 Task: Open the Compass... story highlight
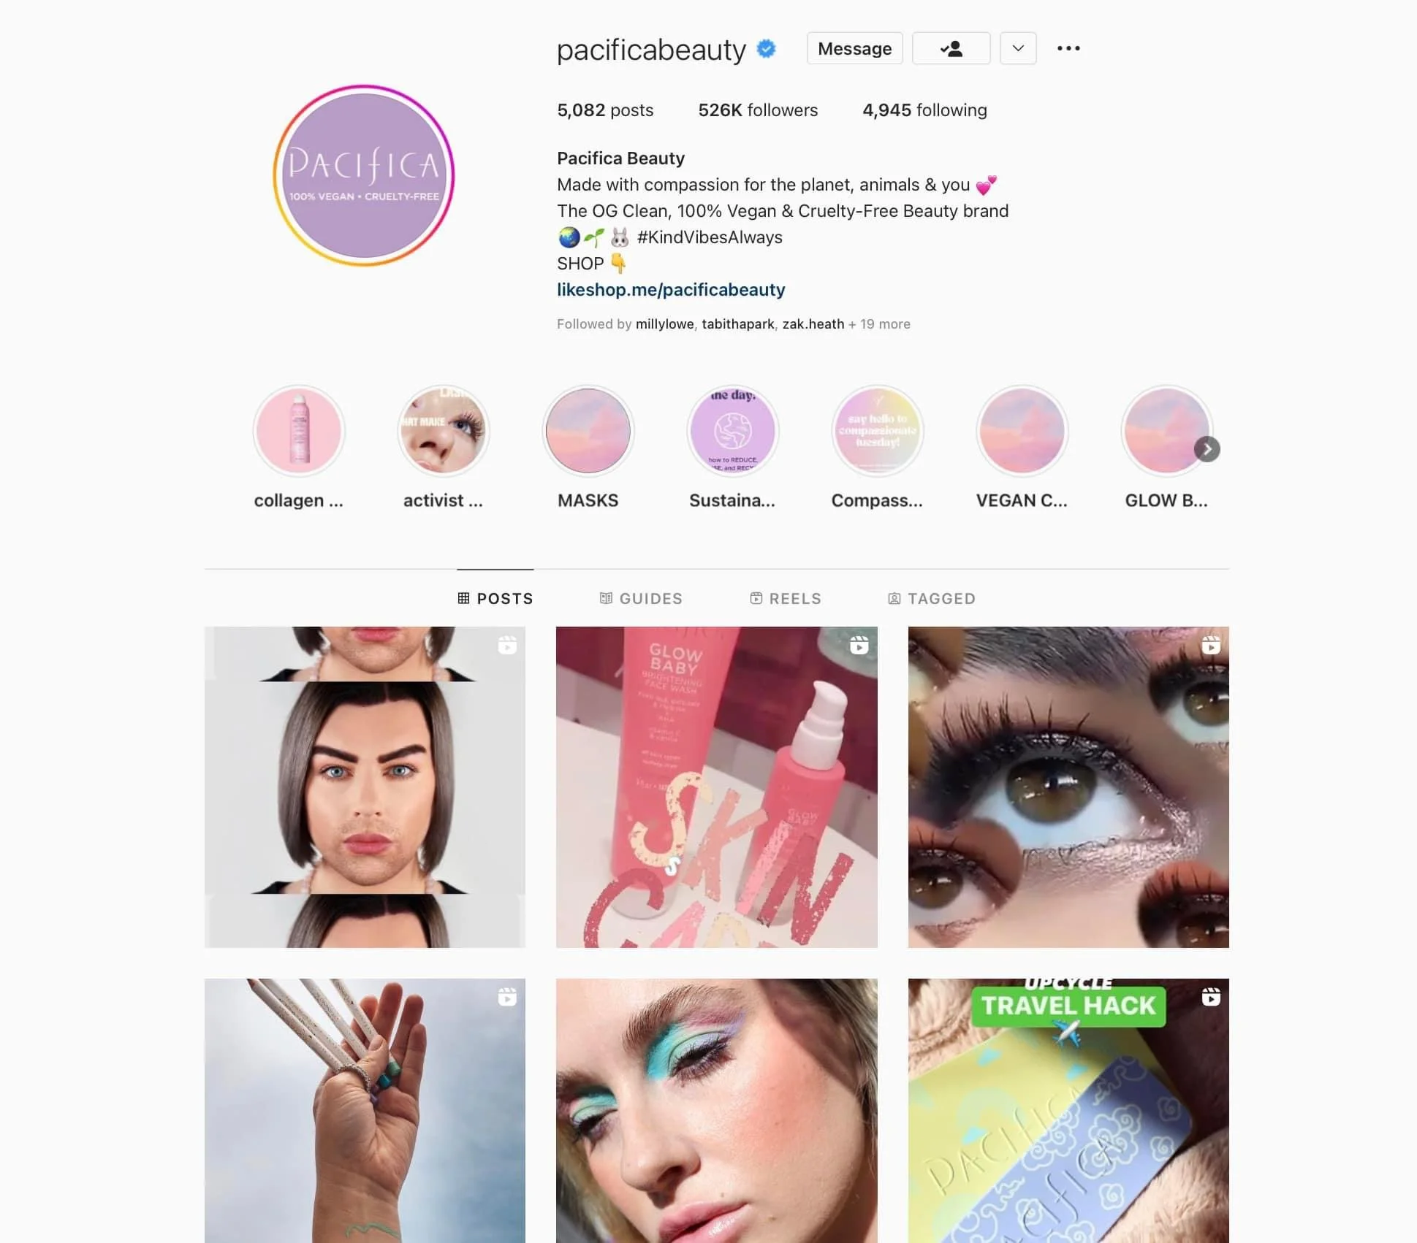coord(877,431)
